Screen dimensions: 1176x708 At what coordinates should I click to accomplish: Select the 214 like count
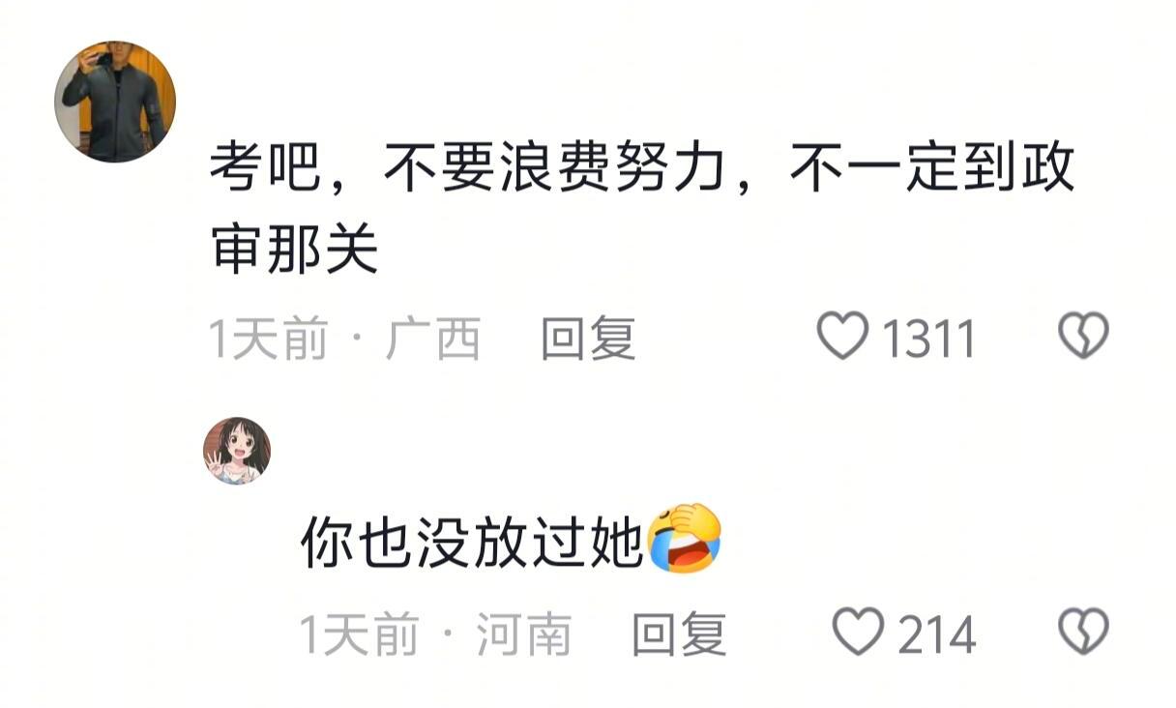937,635
